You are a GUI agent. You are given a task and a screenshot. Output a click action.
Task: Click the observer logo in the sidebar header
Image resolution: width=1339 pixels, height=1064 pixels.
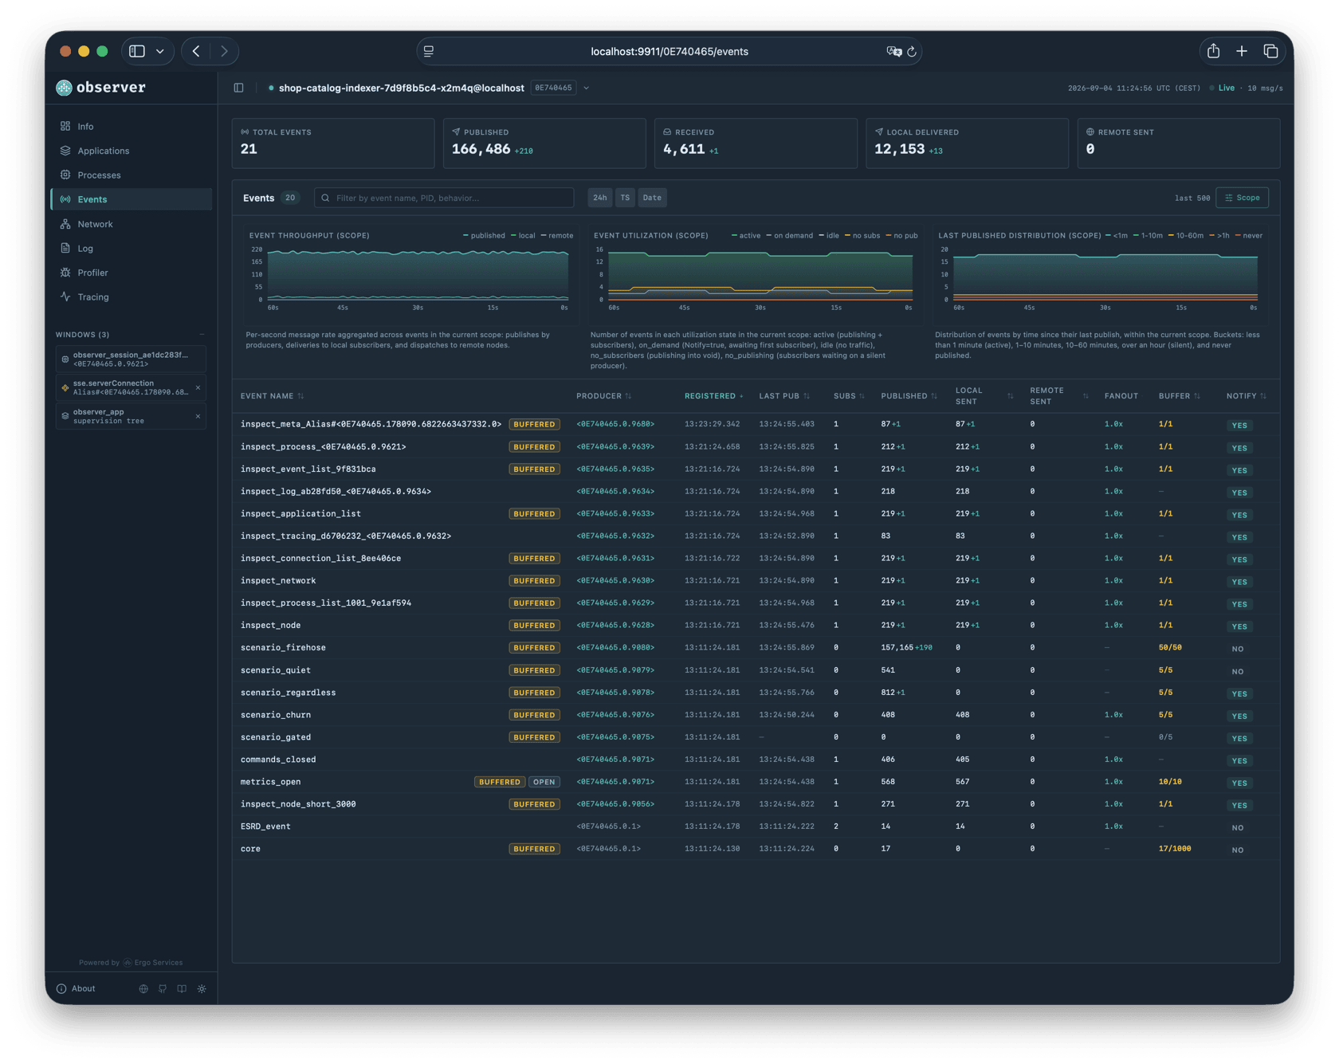point(65,88)
